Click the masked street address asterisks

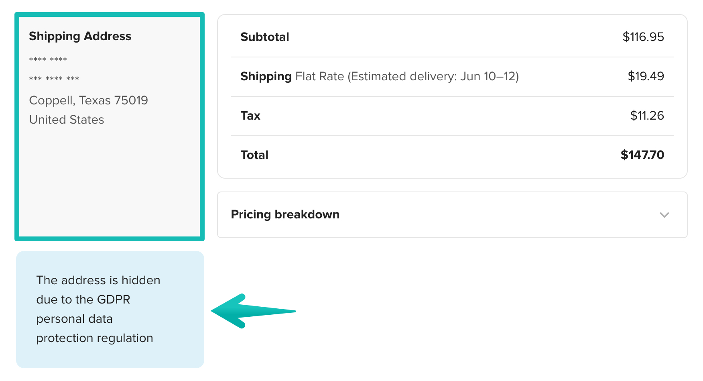[54, 79]
